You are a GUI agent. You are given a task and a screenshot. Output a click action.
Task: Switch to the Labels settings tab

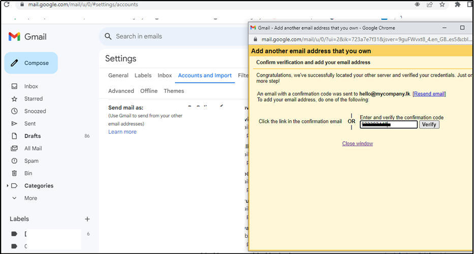pos(143,75)
